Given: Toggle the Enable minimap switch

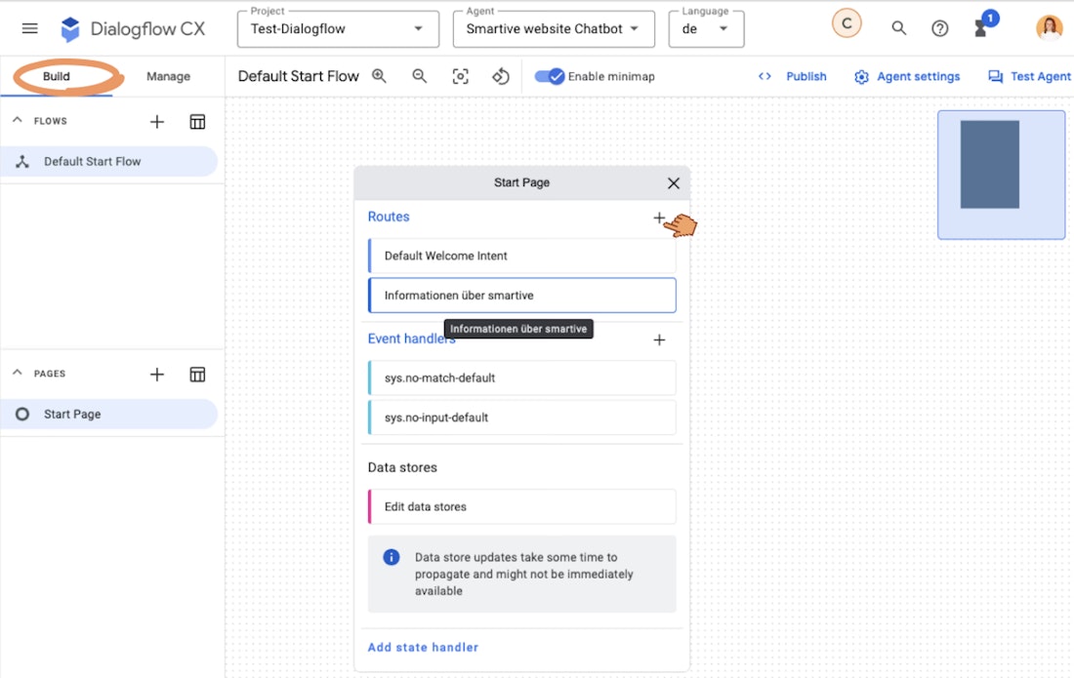Looking at the screenshot, I should pos(550,77).
